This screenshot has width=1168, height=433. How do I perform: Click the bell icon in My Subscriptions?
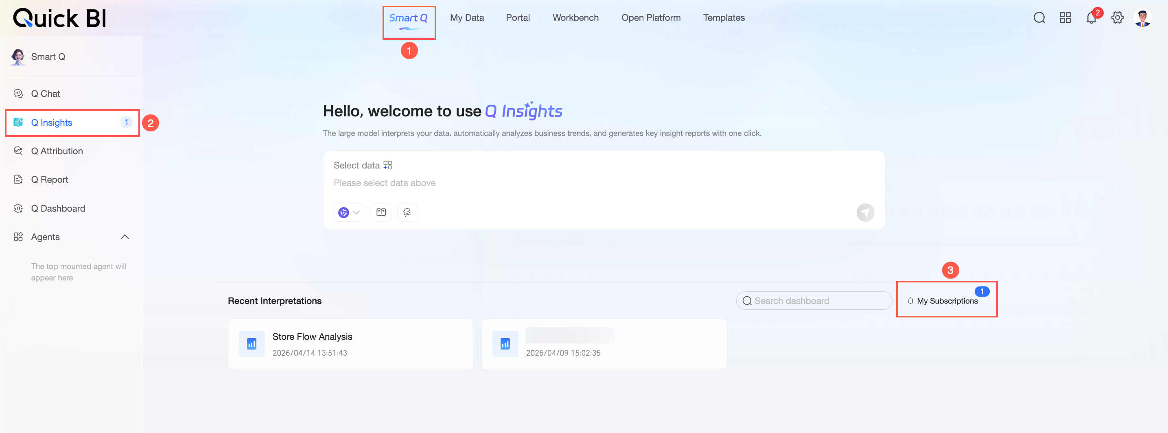coord(910,301)
